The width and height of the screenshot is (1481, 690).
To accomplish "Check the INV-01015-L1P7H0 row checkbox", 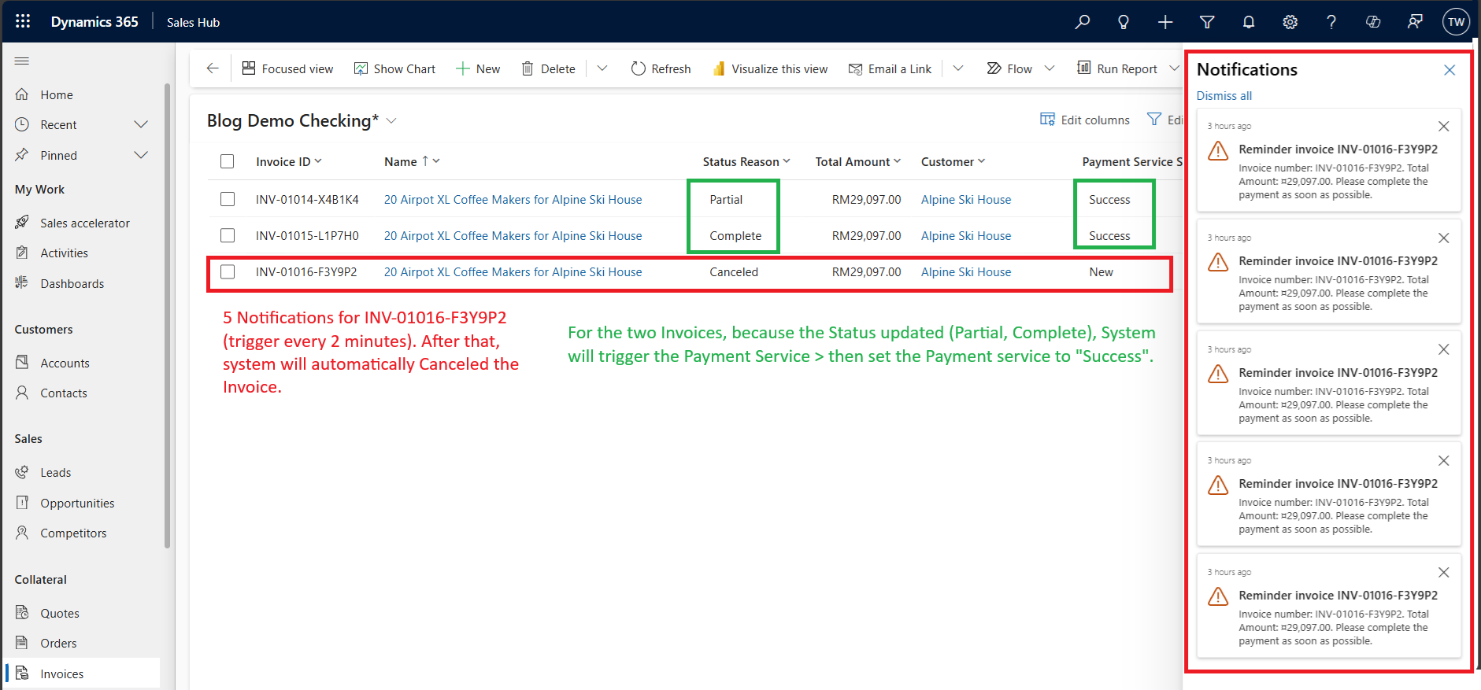I will coord(228,235).
